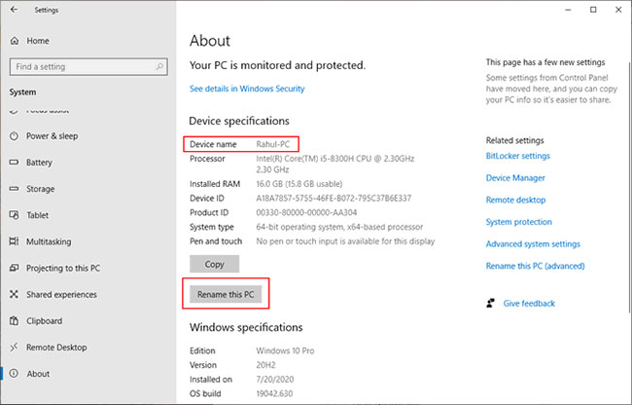Open the Battery settings icon
The height and width of the screenshot is (405, 632).
coord(14,163)
